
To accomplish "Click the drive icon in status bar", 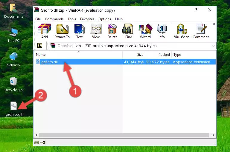I will (x=37, y=142).
